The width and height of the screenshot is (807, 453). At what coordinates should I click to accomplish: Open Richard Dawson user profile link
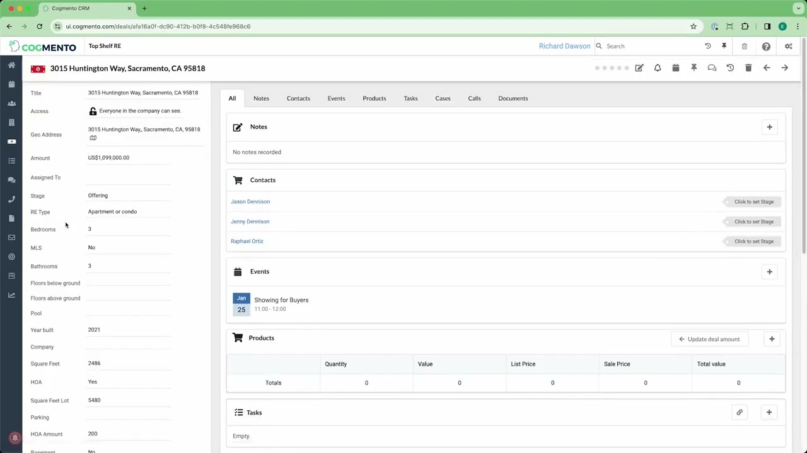coord(565,46)
